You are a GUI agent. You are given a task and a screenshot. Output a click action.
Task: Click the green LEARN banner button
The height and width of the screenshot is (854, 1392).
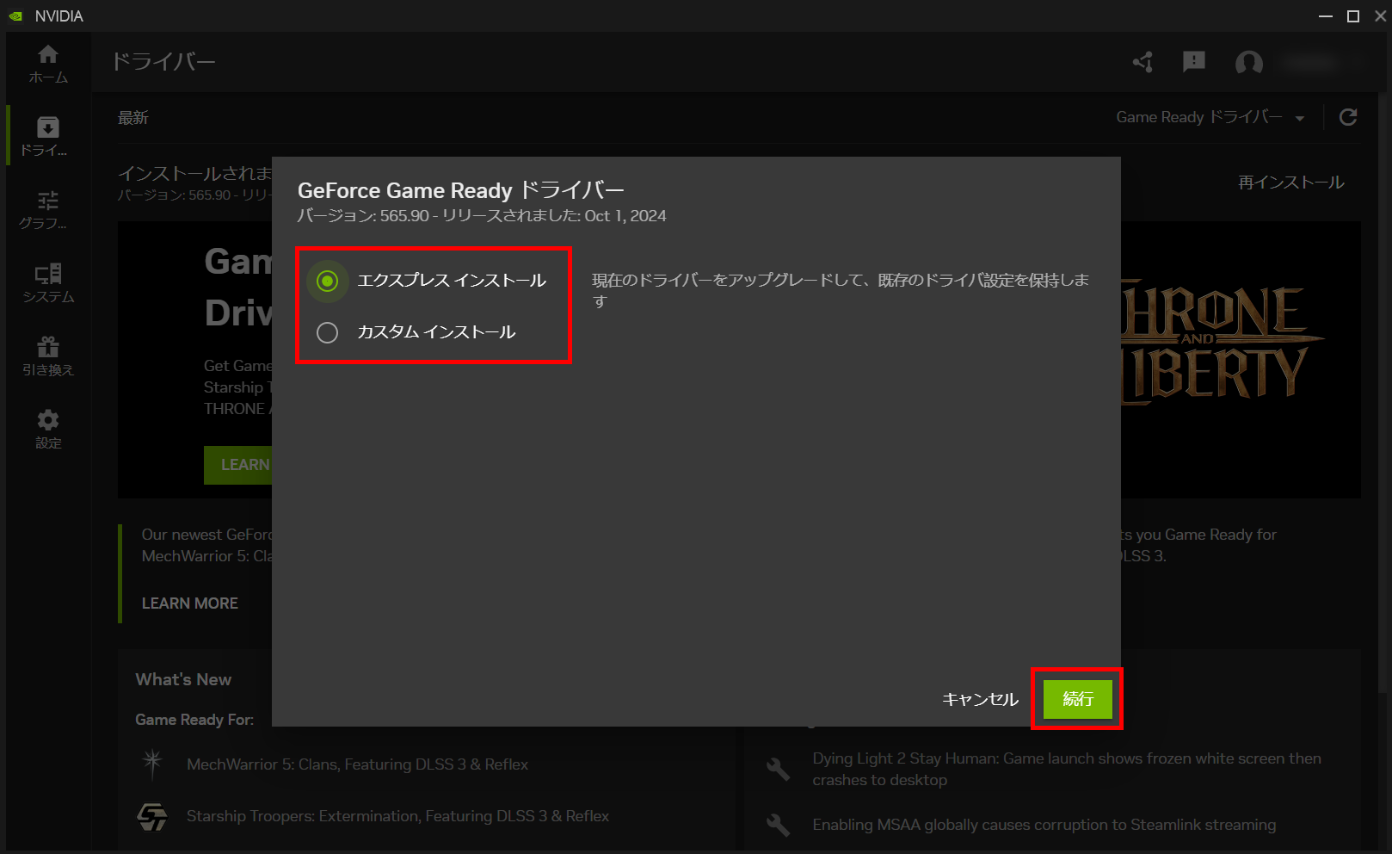(x=238, y=465)
